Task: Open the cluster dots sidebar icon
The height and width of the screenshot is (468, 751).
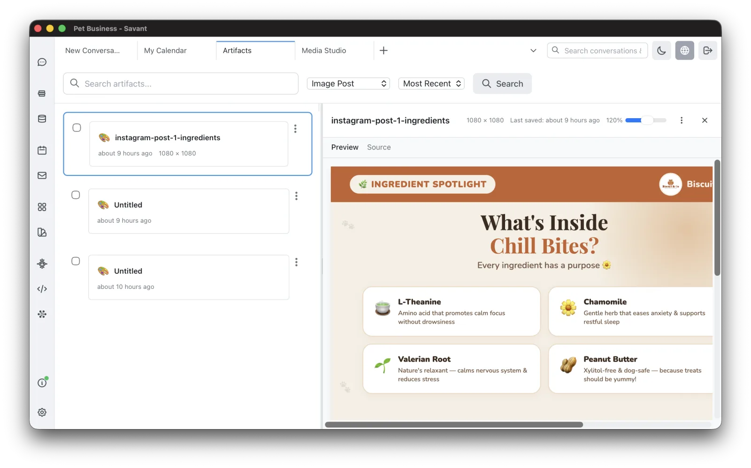Action: (42, 314)
